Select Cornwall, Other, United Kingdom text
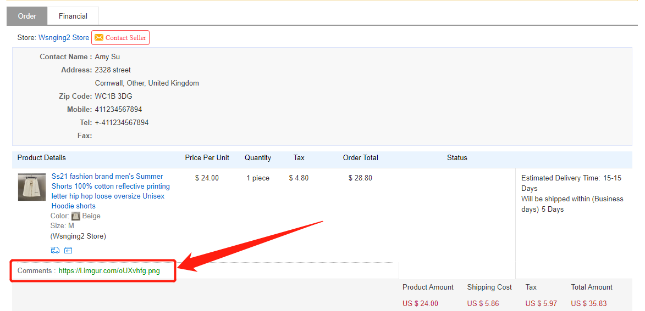Image resolution: width=645 pixels, height=311 pixels. point(147,83)
